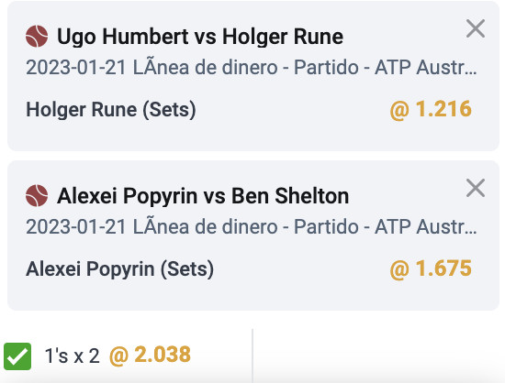505x383 pixels.
Task: Select the Holger Rune (Sets) pick
Action: 111,110
